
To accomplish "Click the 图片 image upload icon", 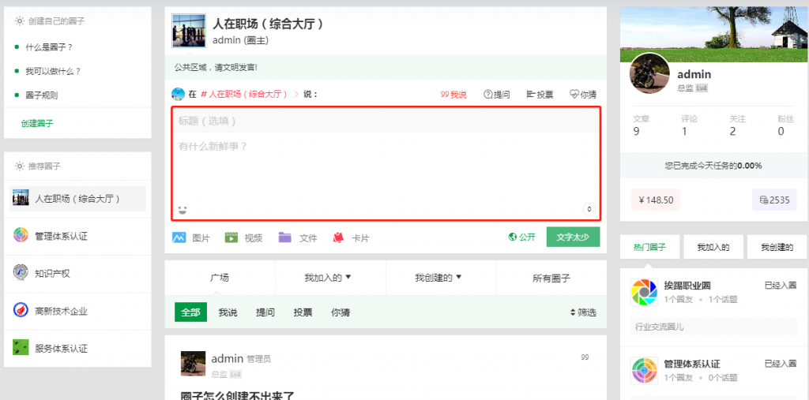I will (179, 237).
